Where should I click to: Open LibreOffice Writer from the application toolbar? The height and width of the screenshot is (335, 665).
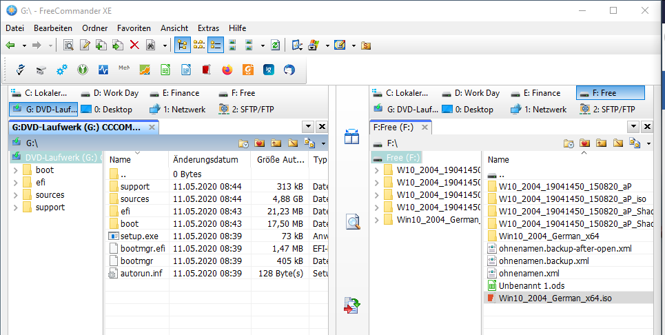(x=186, y=70)
